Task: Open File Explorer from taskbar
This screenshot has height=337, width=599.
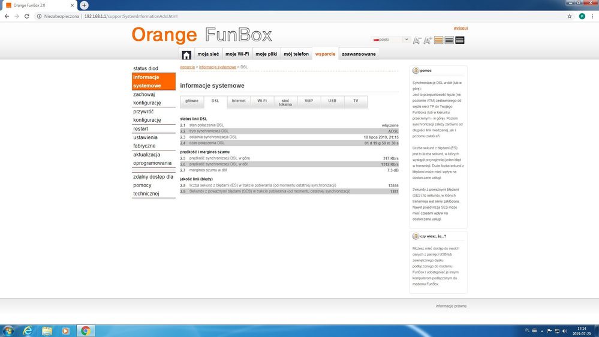Action: point(47,330)
